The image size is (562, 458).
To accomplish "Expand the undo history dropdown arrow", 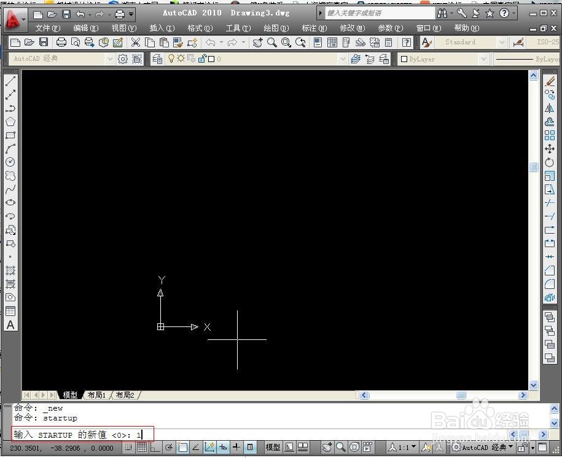I will click(x=221, y=42).
